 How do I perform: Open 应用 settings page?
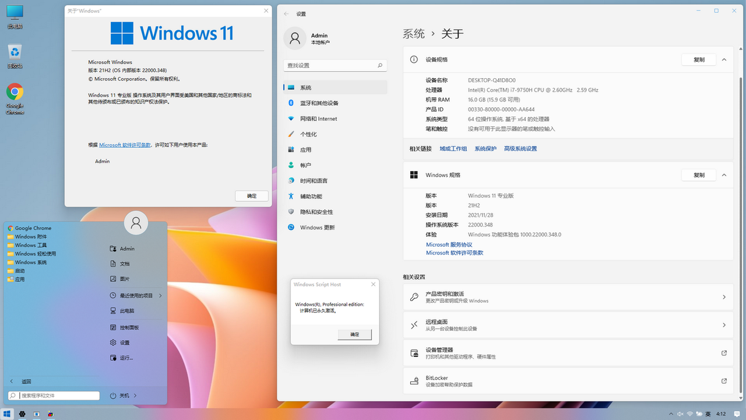[335, 150]
